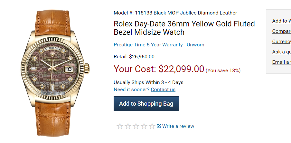291x143 pixels.
Task: Open Prestige Time 5 Year Warranty link
Action: tap(159, 45)
